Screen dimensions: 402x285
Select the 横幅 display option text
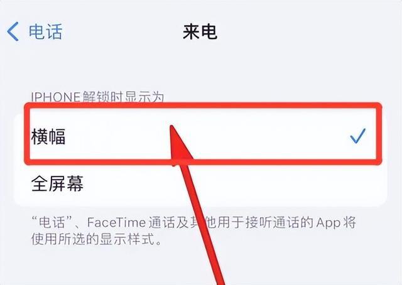point(48,136)
